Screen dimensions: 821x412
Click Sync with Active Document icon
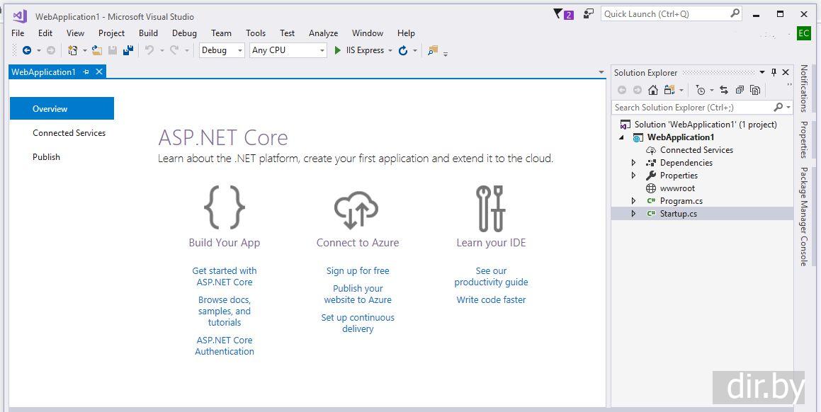[x=723, y=90]
